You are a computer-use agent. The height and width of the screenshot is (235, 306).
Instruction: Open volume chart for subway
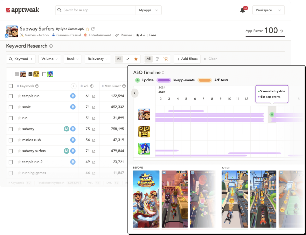pos(94,129)
